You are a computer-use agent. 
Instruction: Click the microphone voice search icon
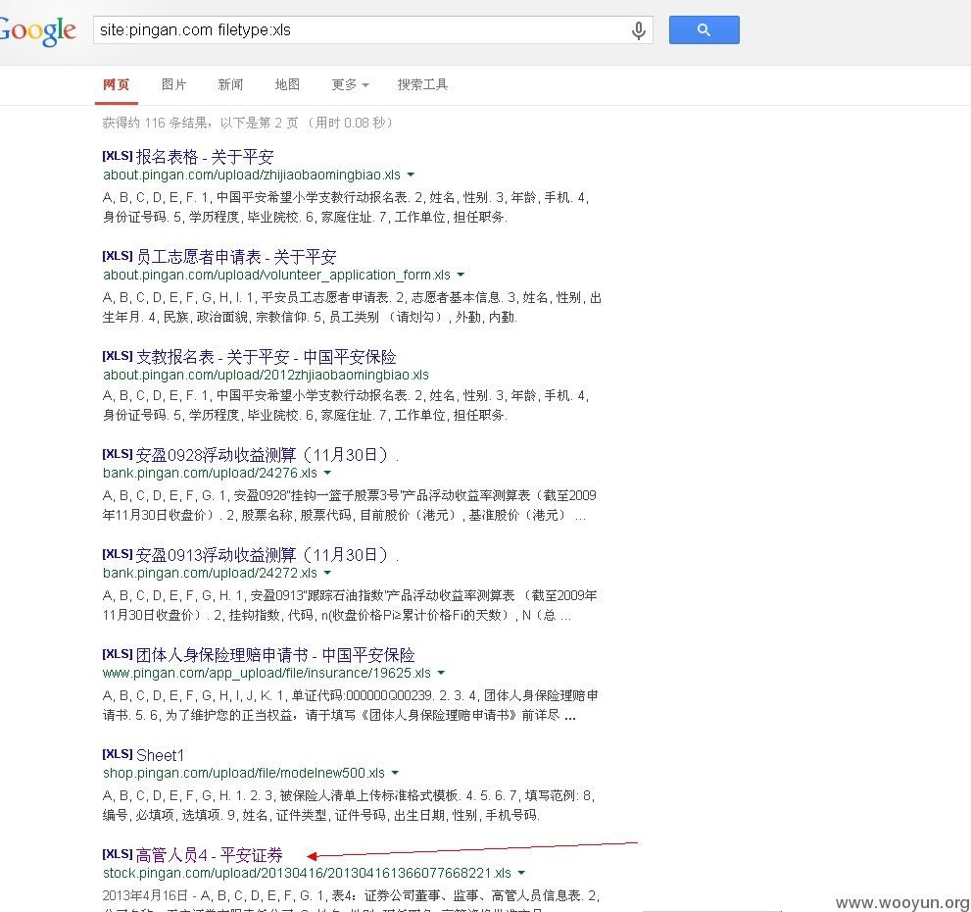pyautogui.click(x=639, y=30)
